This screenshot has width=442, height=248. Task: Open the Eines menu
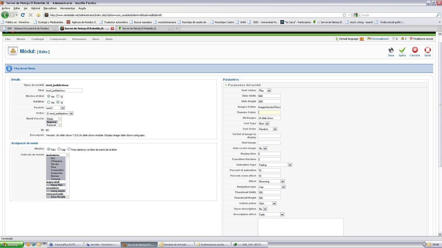point(96,39)
